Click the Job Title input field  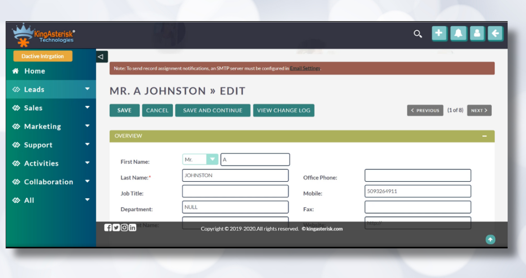click(x=235, y=191)
